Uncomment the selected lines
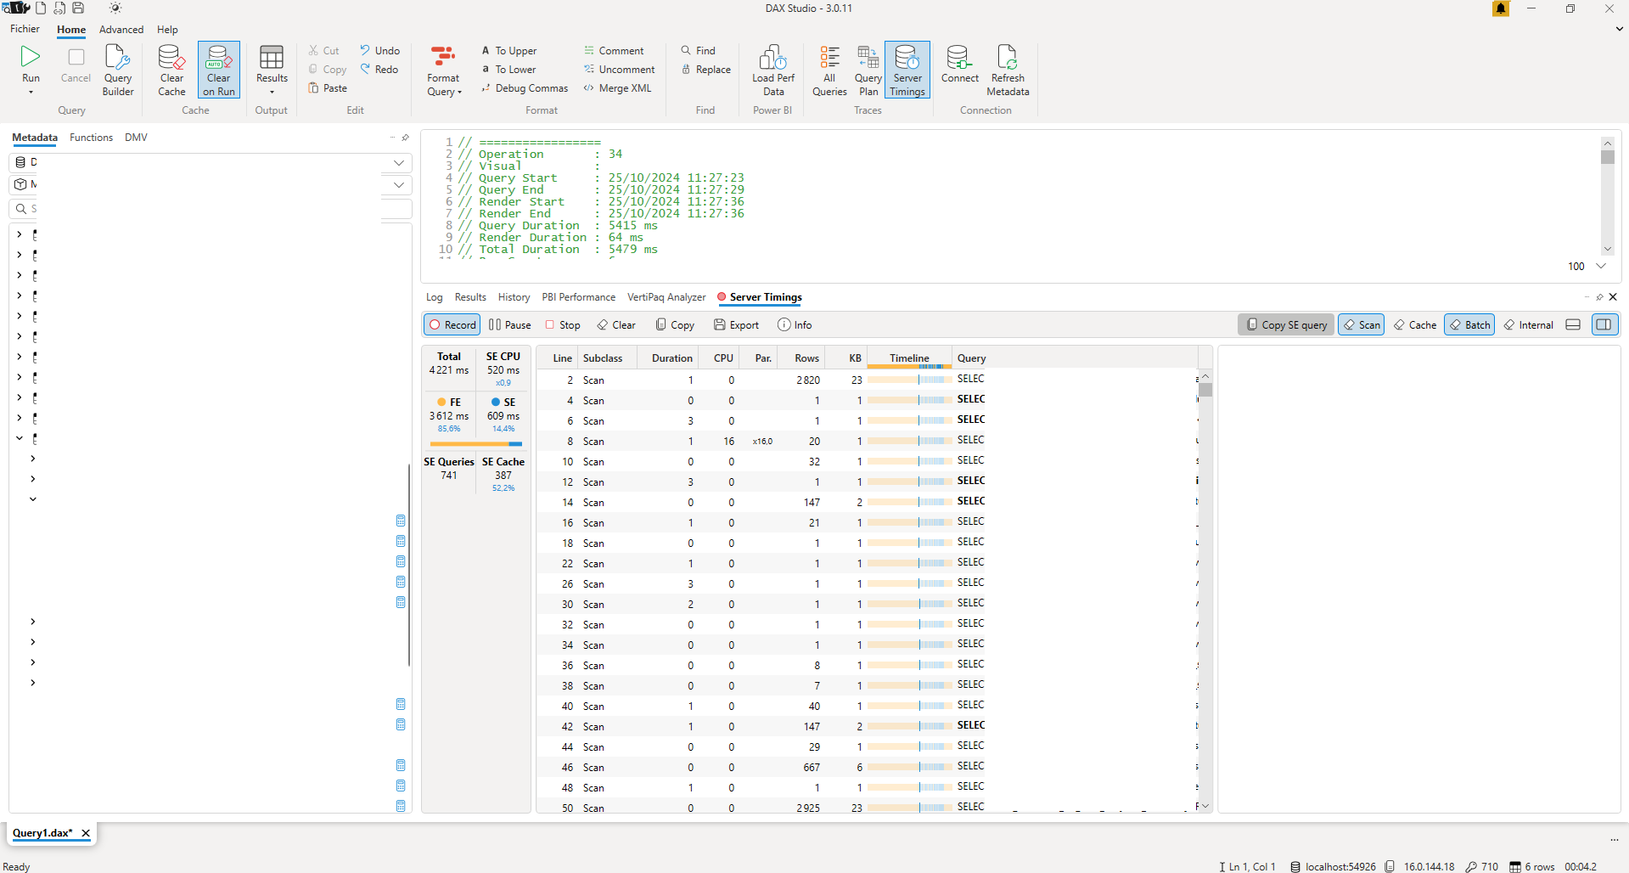Image resolution: width=1629 pixels, height=873 pixels. pyautogui.click(x=619, y=70)
